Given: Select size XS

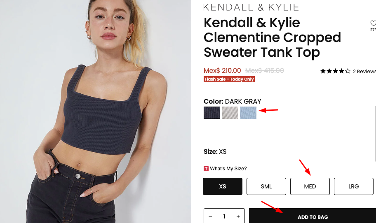Looking at the screenshot, I should pyautogui.click(x=223, y=186).
